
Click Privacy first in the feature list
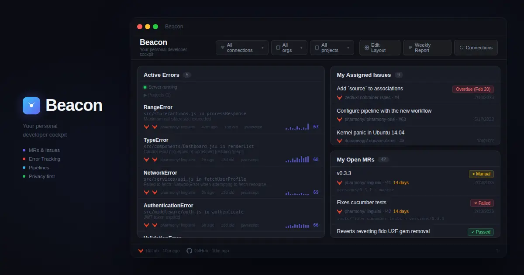coord(42,176)
